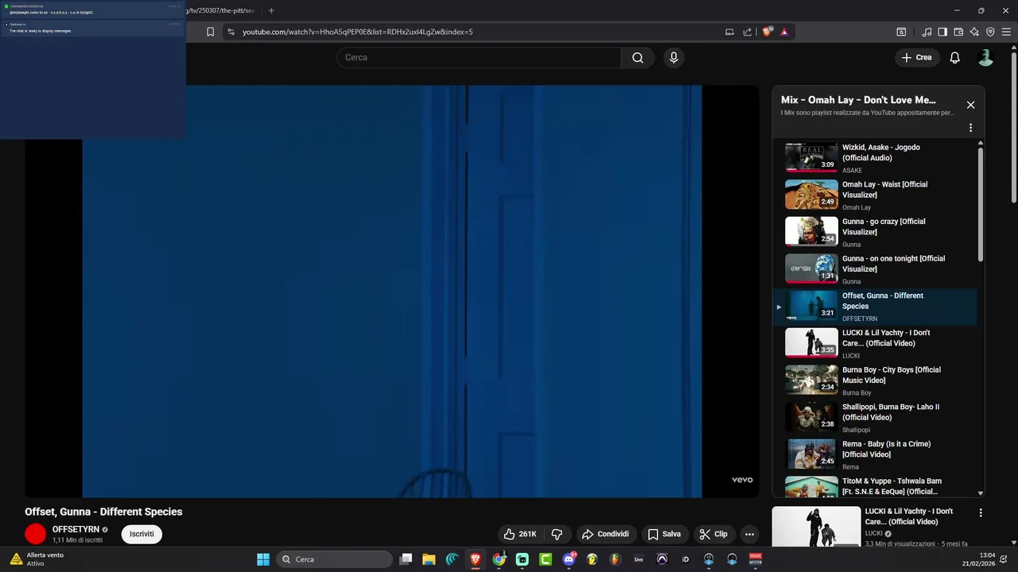Click the playlist scrollbar thumb
The width and height of the screenshot is (1018, 572).
click(x=981, y=204)
